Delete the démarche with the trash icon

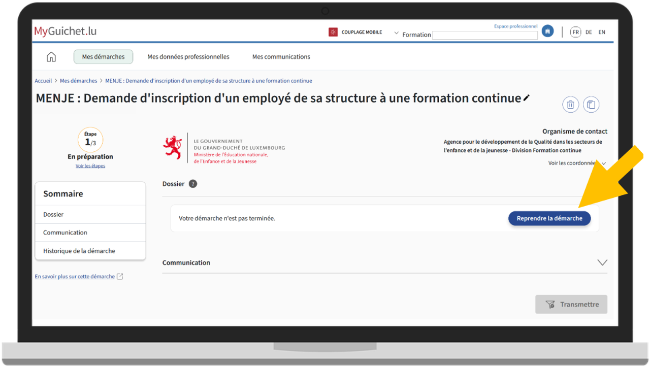[570, 105]
